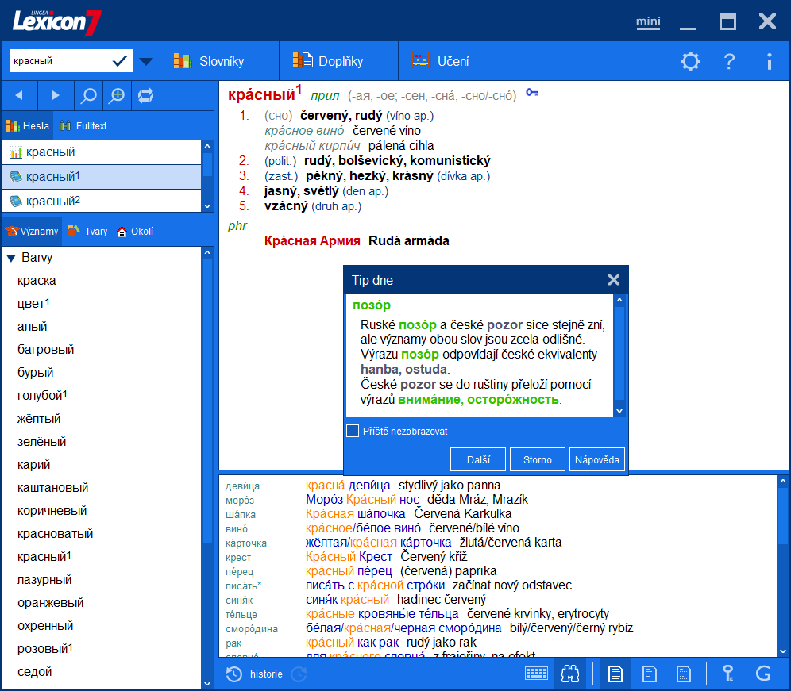This screenshot has height=691, width=791.
Task: Click the кра́сный пе́рец phrase
Action: tap(349, 571)
